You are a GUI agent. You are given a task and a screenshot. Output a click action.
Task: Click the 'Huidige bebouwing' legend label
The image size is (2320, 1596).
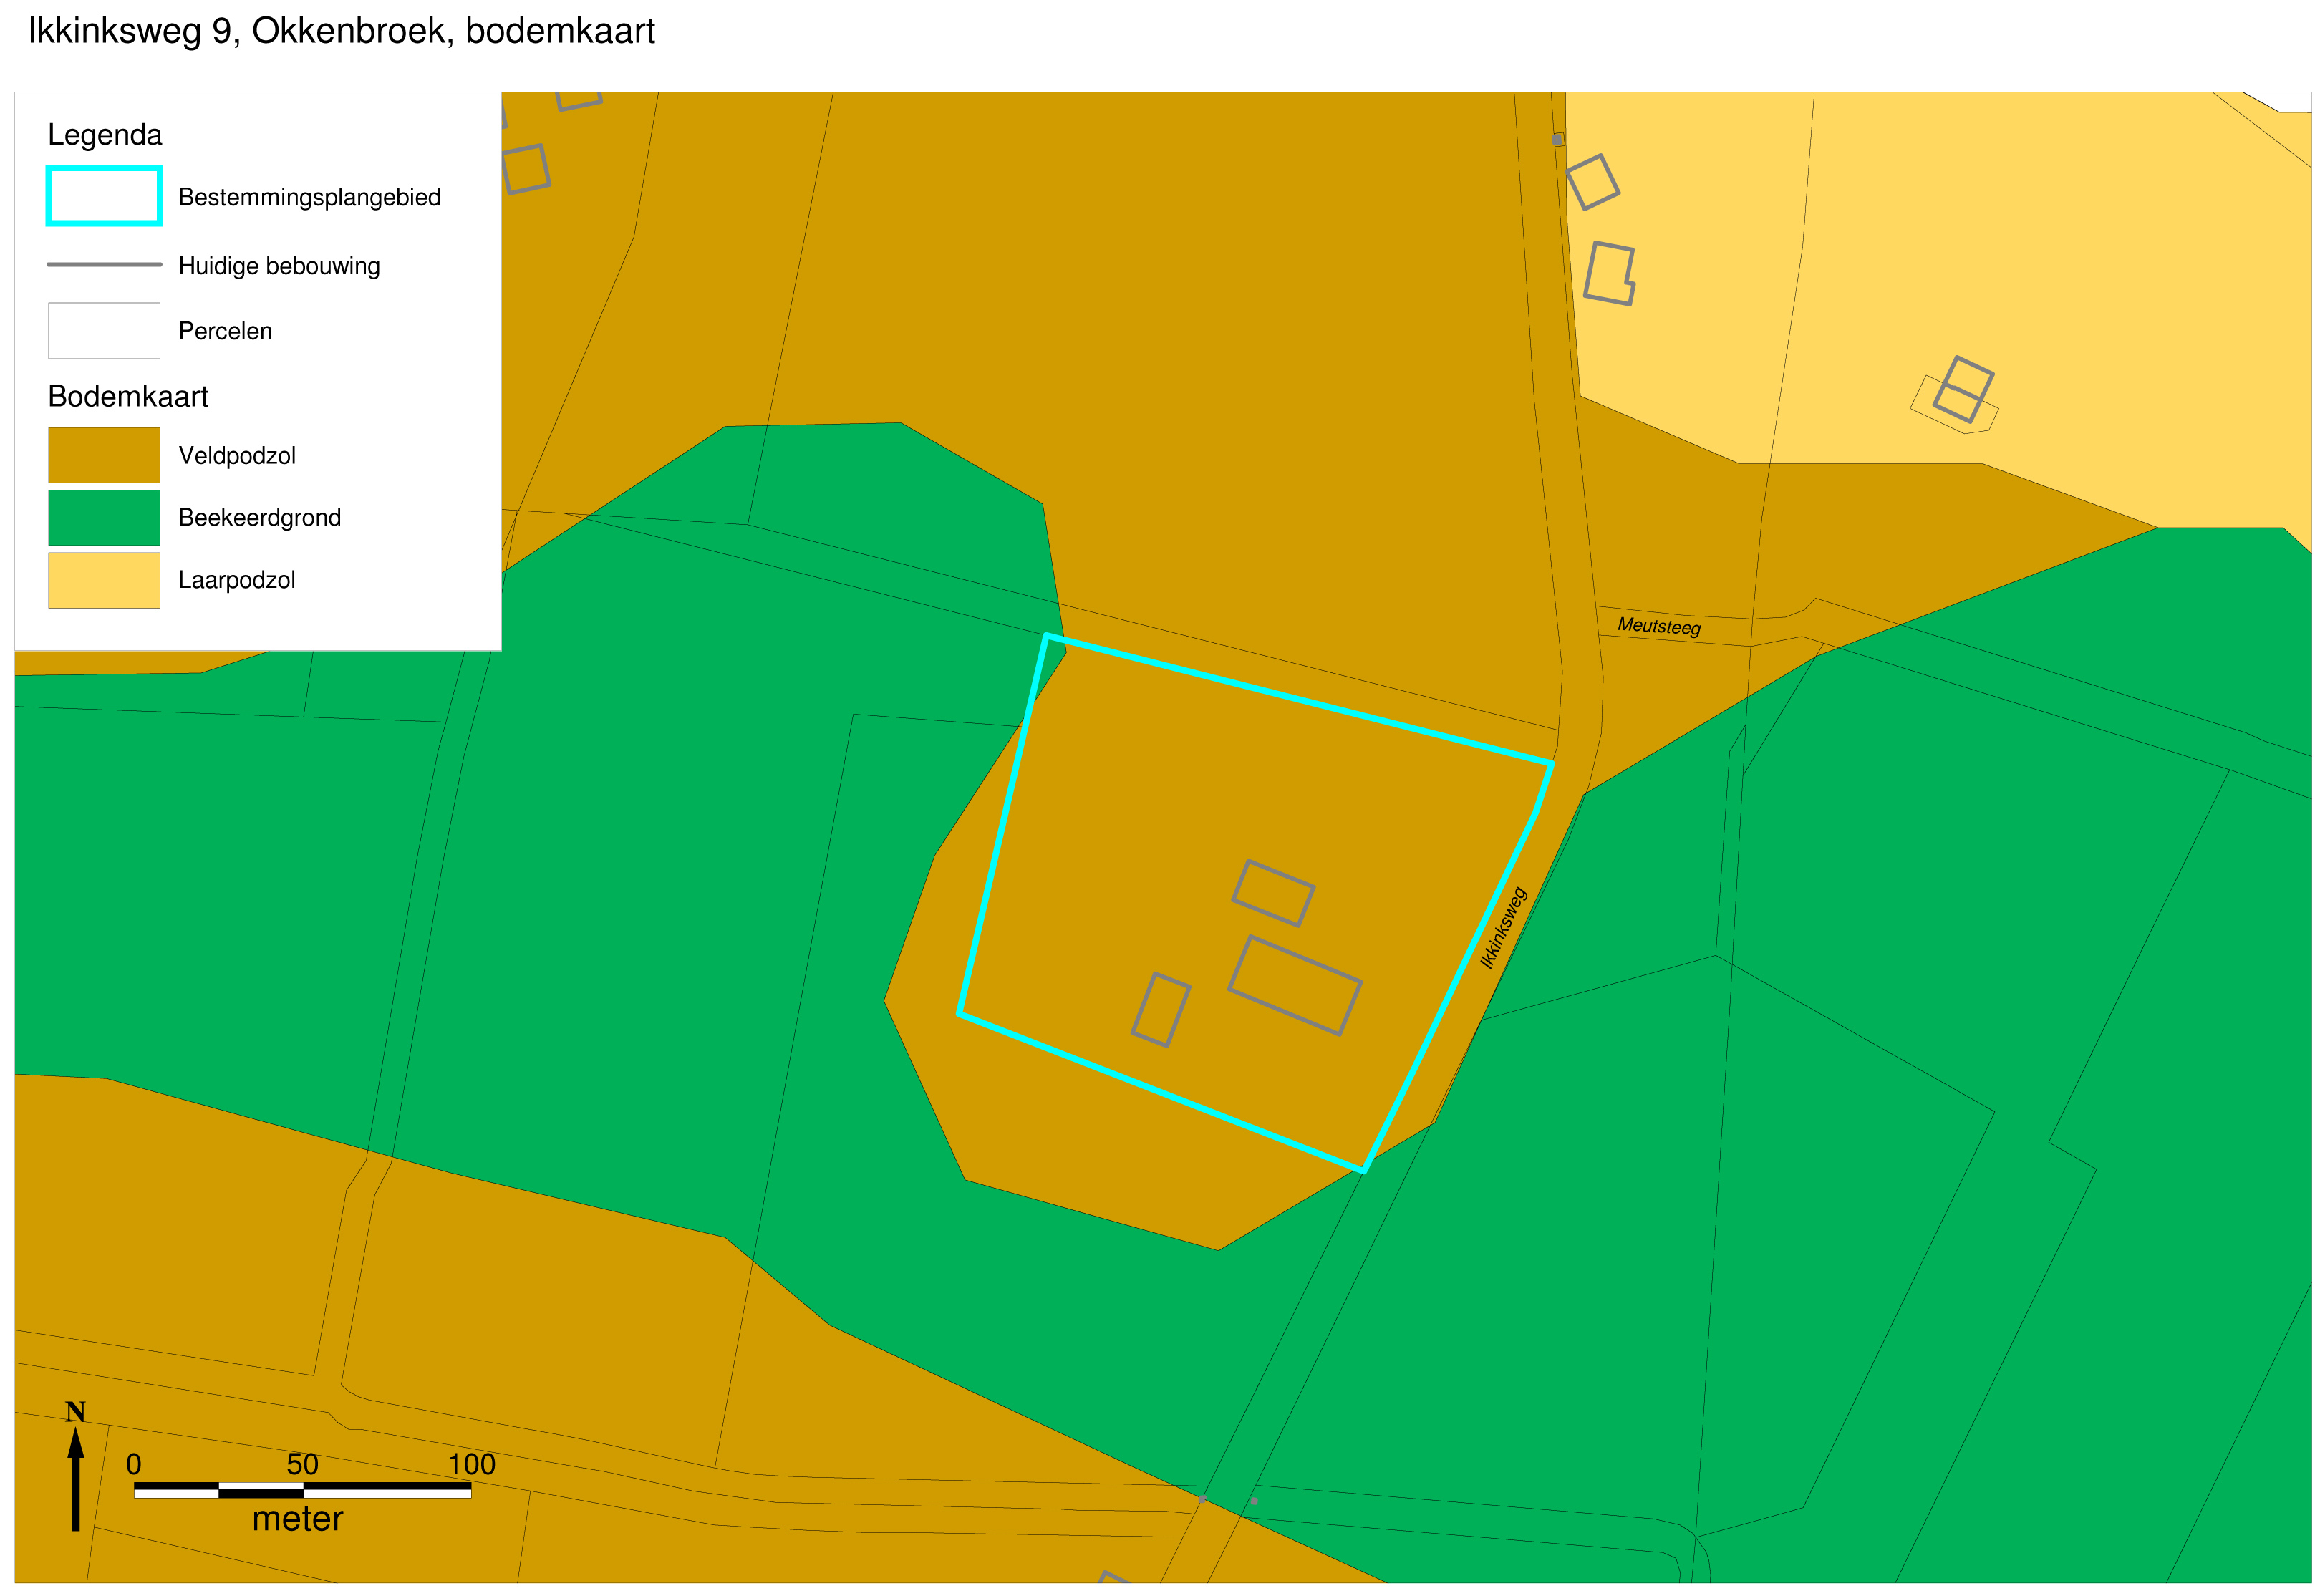tap(279, 266)
